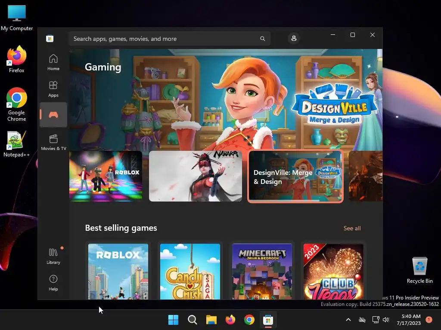
Task: Show hidden system tray icons
Action: point(348,320)
